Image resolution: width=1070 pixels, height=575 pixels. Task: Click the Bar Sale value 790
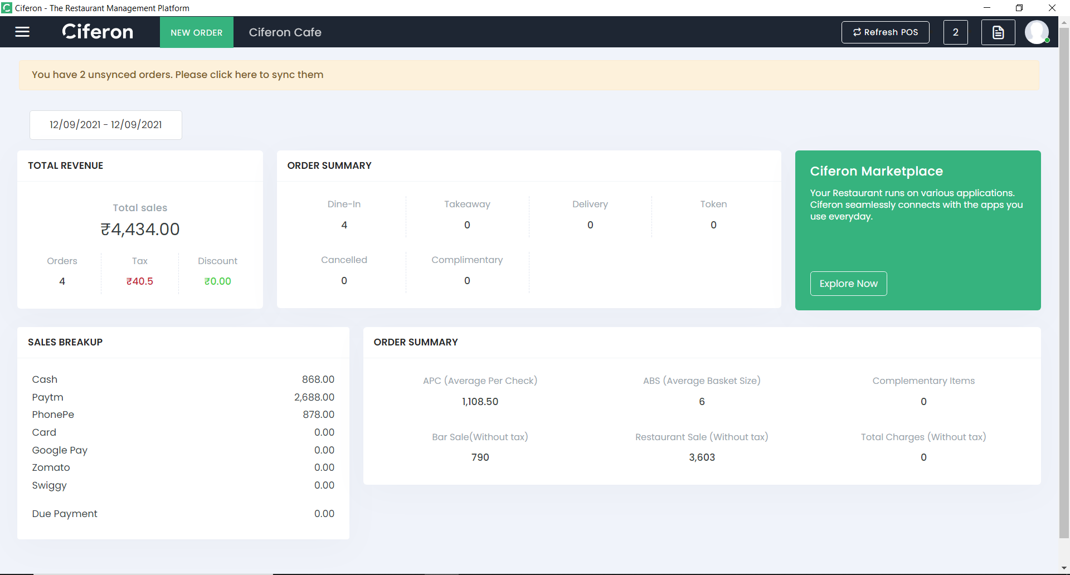pos(480,457)
